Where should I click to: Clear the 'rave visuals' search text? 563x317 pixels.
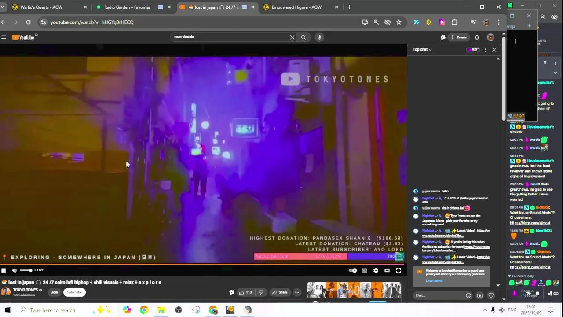point(292,37)
